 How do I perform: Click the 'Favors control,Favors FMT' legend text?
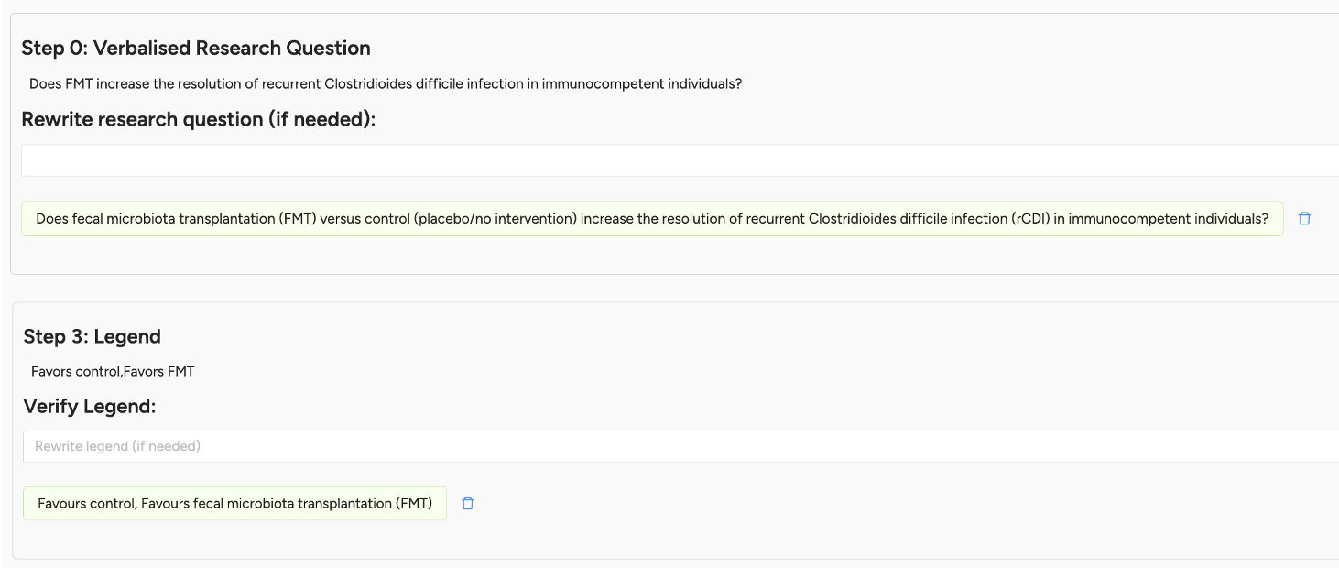coord(113,371)
